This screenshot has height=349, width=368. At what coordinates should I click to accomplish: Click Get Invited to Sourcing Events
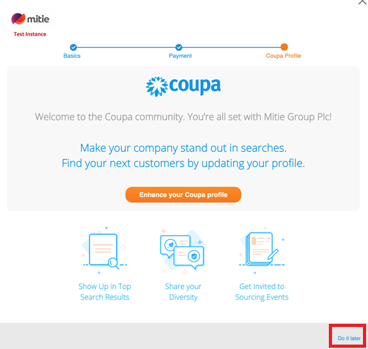[x=262, y=292]
